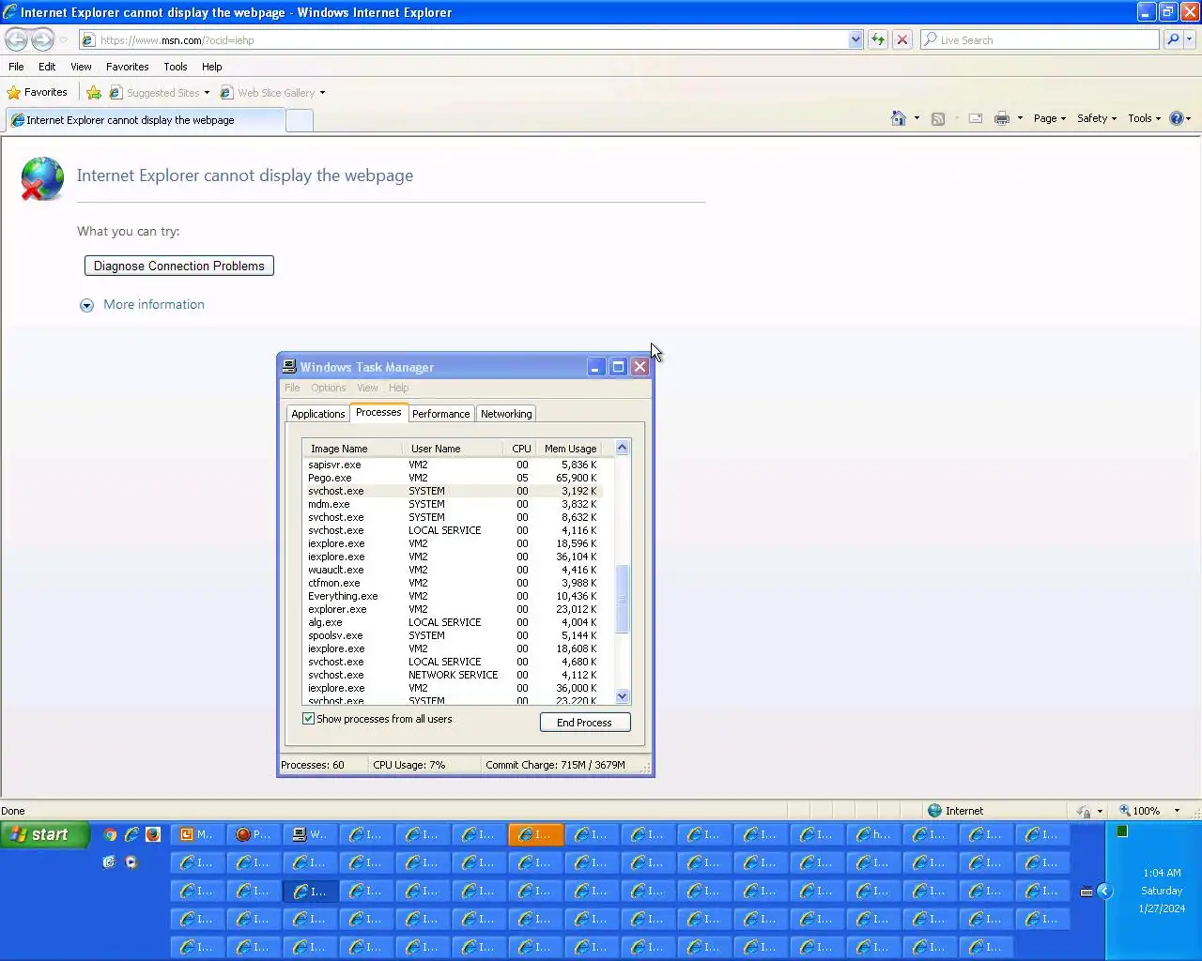Open the address bar dropdown arrow

coord(855,39)
